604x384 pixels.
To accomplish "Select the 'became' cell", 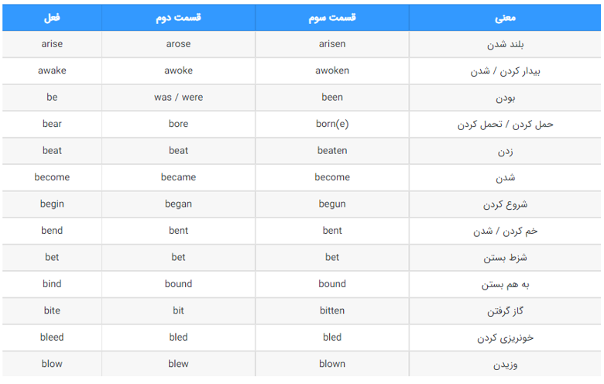I will pos(178,177).
